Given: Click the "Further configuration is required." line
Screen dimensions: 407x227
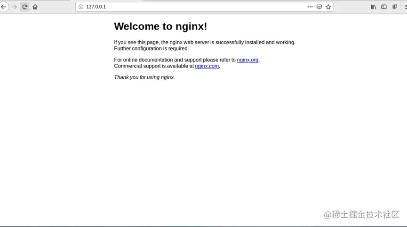Looking at the screenshot, I should [152, 48].
